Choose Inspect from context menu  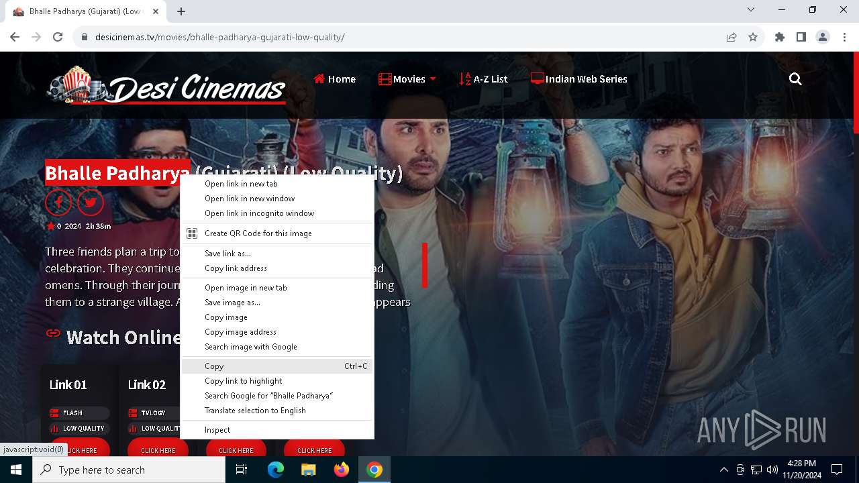tap(277, 430)
